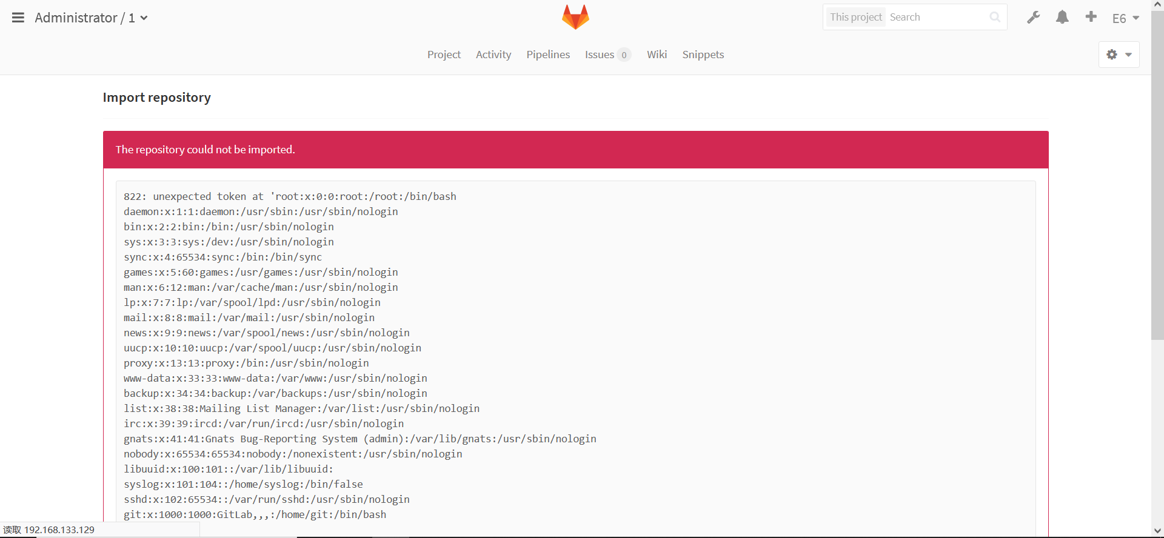Viewport: 1164px width, 538px height.
Task: Click the scrollbar up arrow
Action: pos(1157,5)
